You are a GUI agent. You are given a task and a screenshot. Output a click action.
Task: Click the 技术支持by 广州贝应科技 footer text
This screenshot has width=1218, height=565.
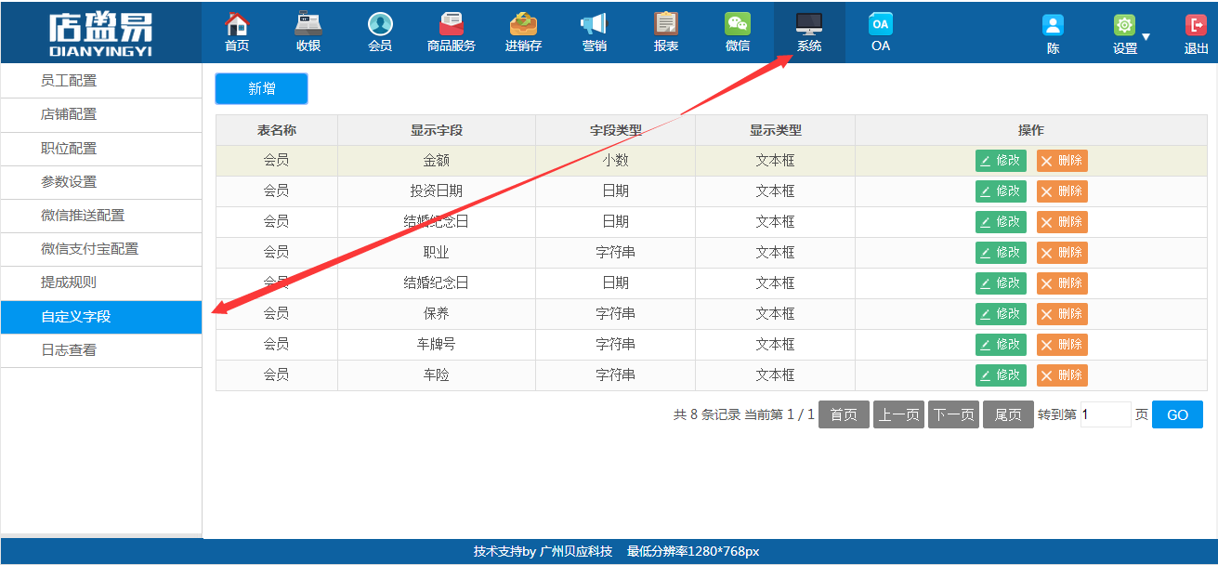(543, 551)
